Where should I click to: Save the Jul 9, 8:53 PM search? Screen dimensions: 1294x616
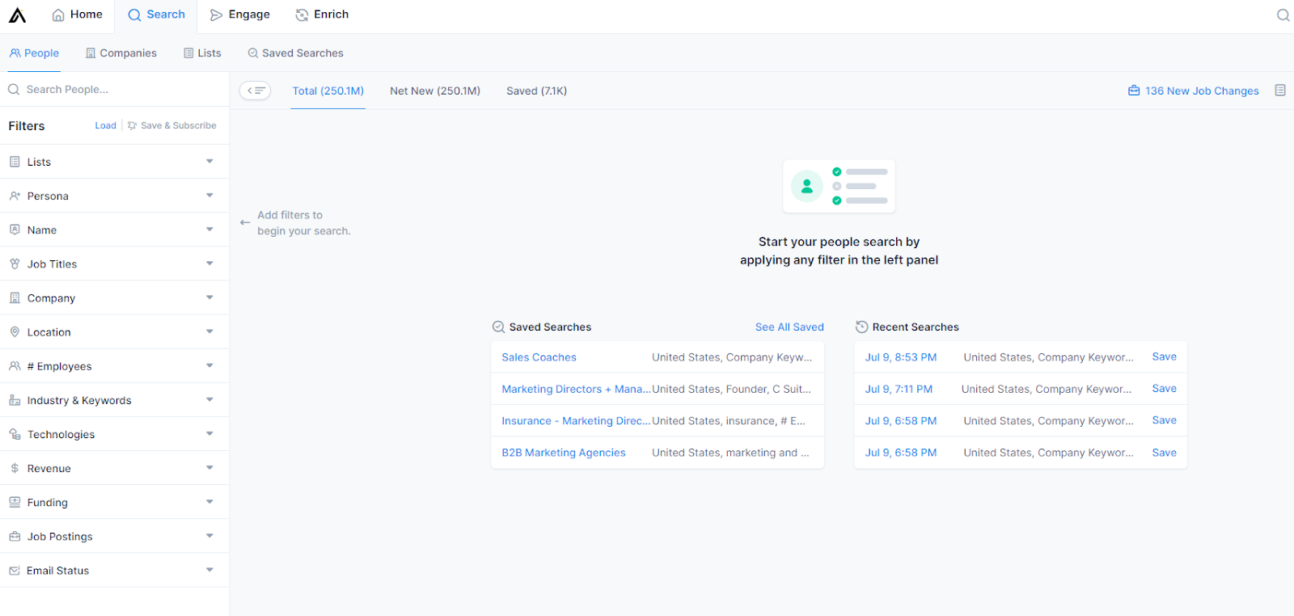coord(1164,357)
